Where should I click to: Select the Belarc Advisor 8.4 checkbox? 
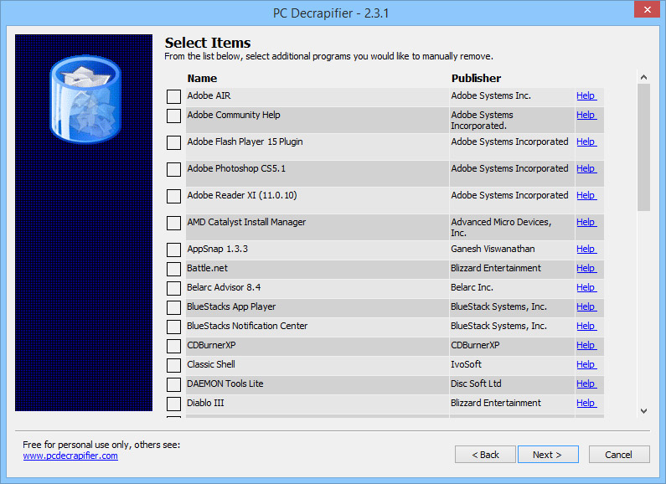(173, 288)
